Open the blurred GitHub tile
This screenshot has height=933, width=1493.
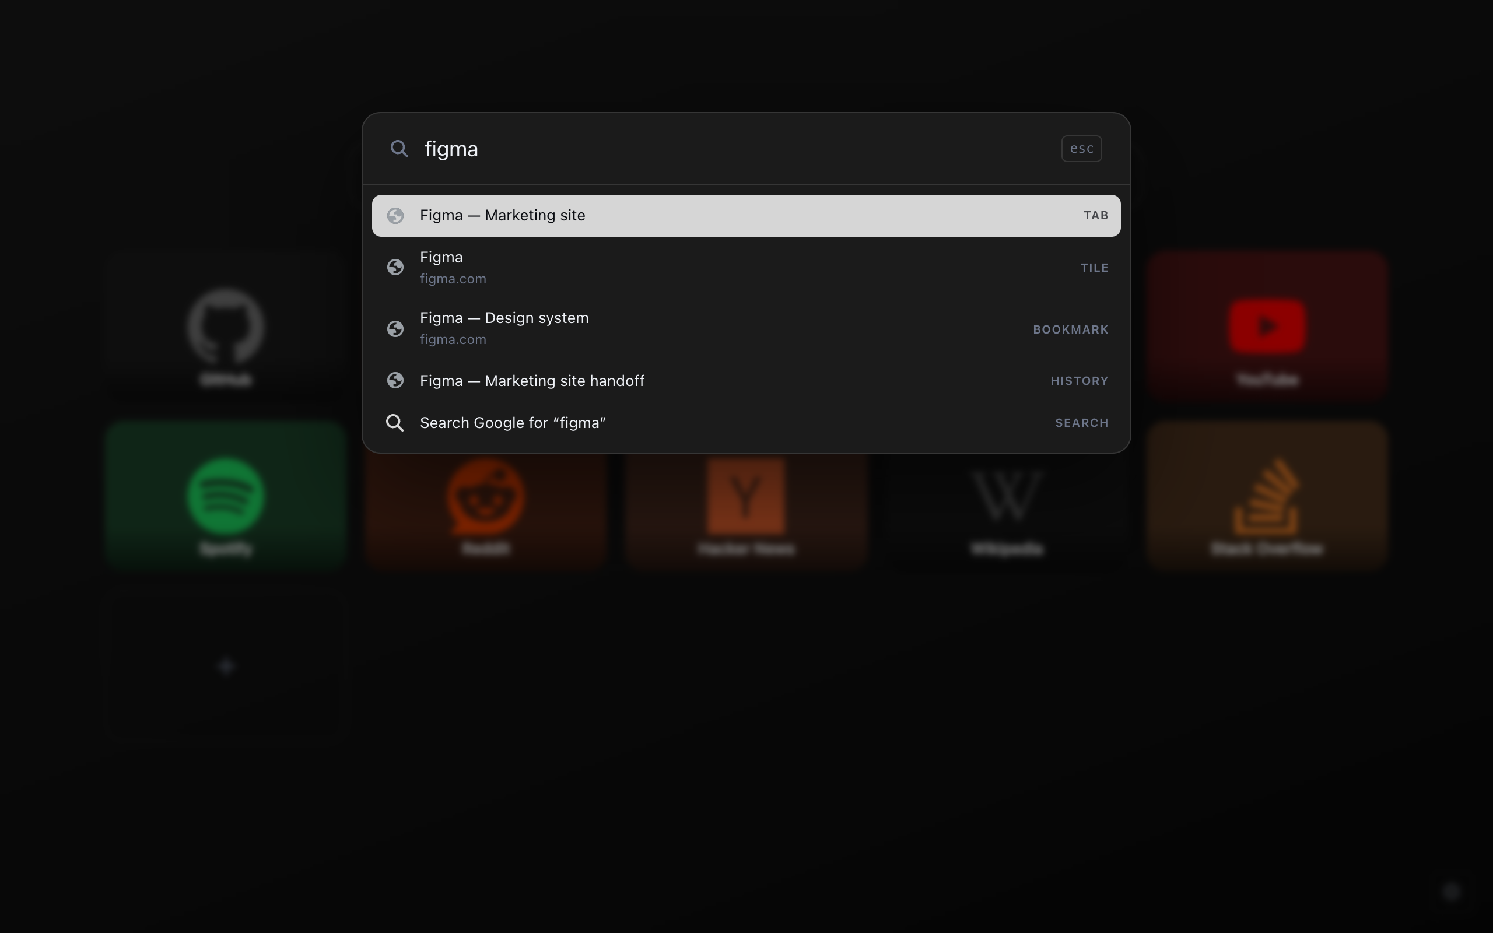[x=226, y=326]
